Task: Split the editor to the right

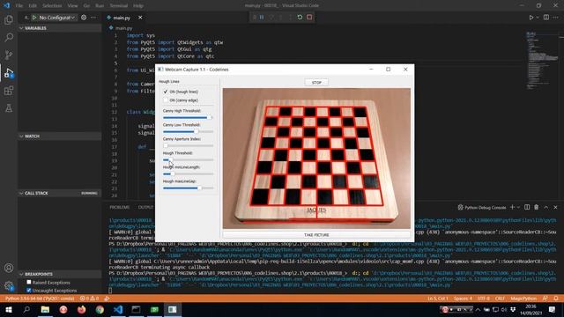Action: click(546, 18)
